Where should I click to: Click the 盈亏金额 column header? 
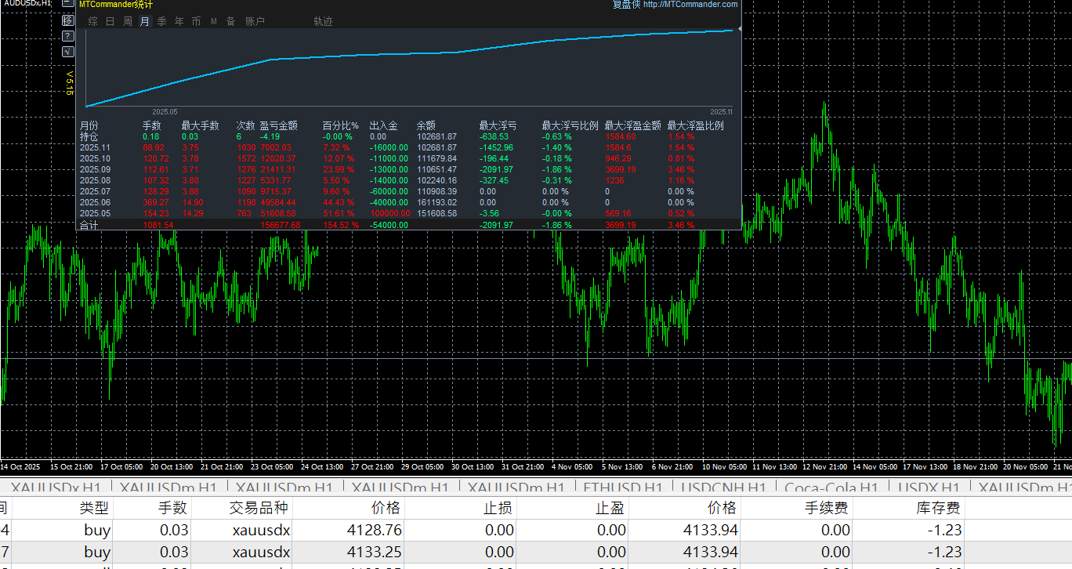pyautogui.click(x=279, y=125)
